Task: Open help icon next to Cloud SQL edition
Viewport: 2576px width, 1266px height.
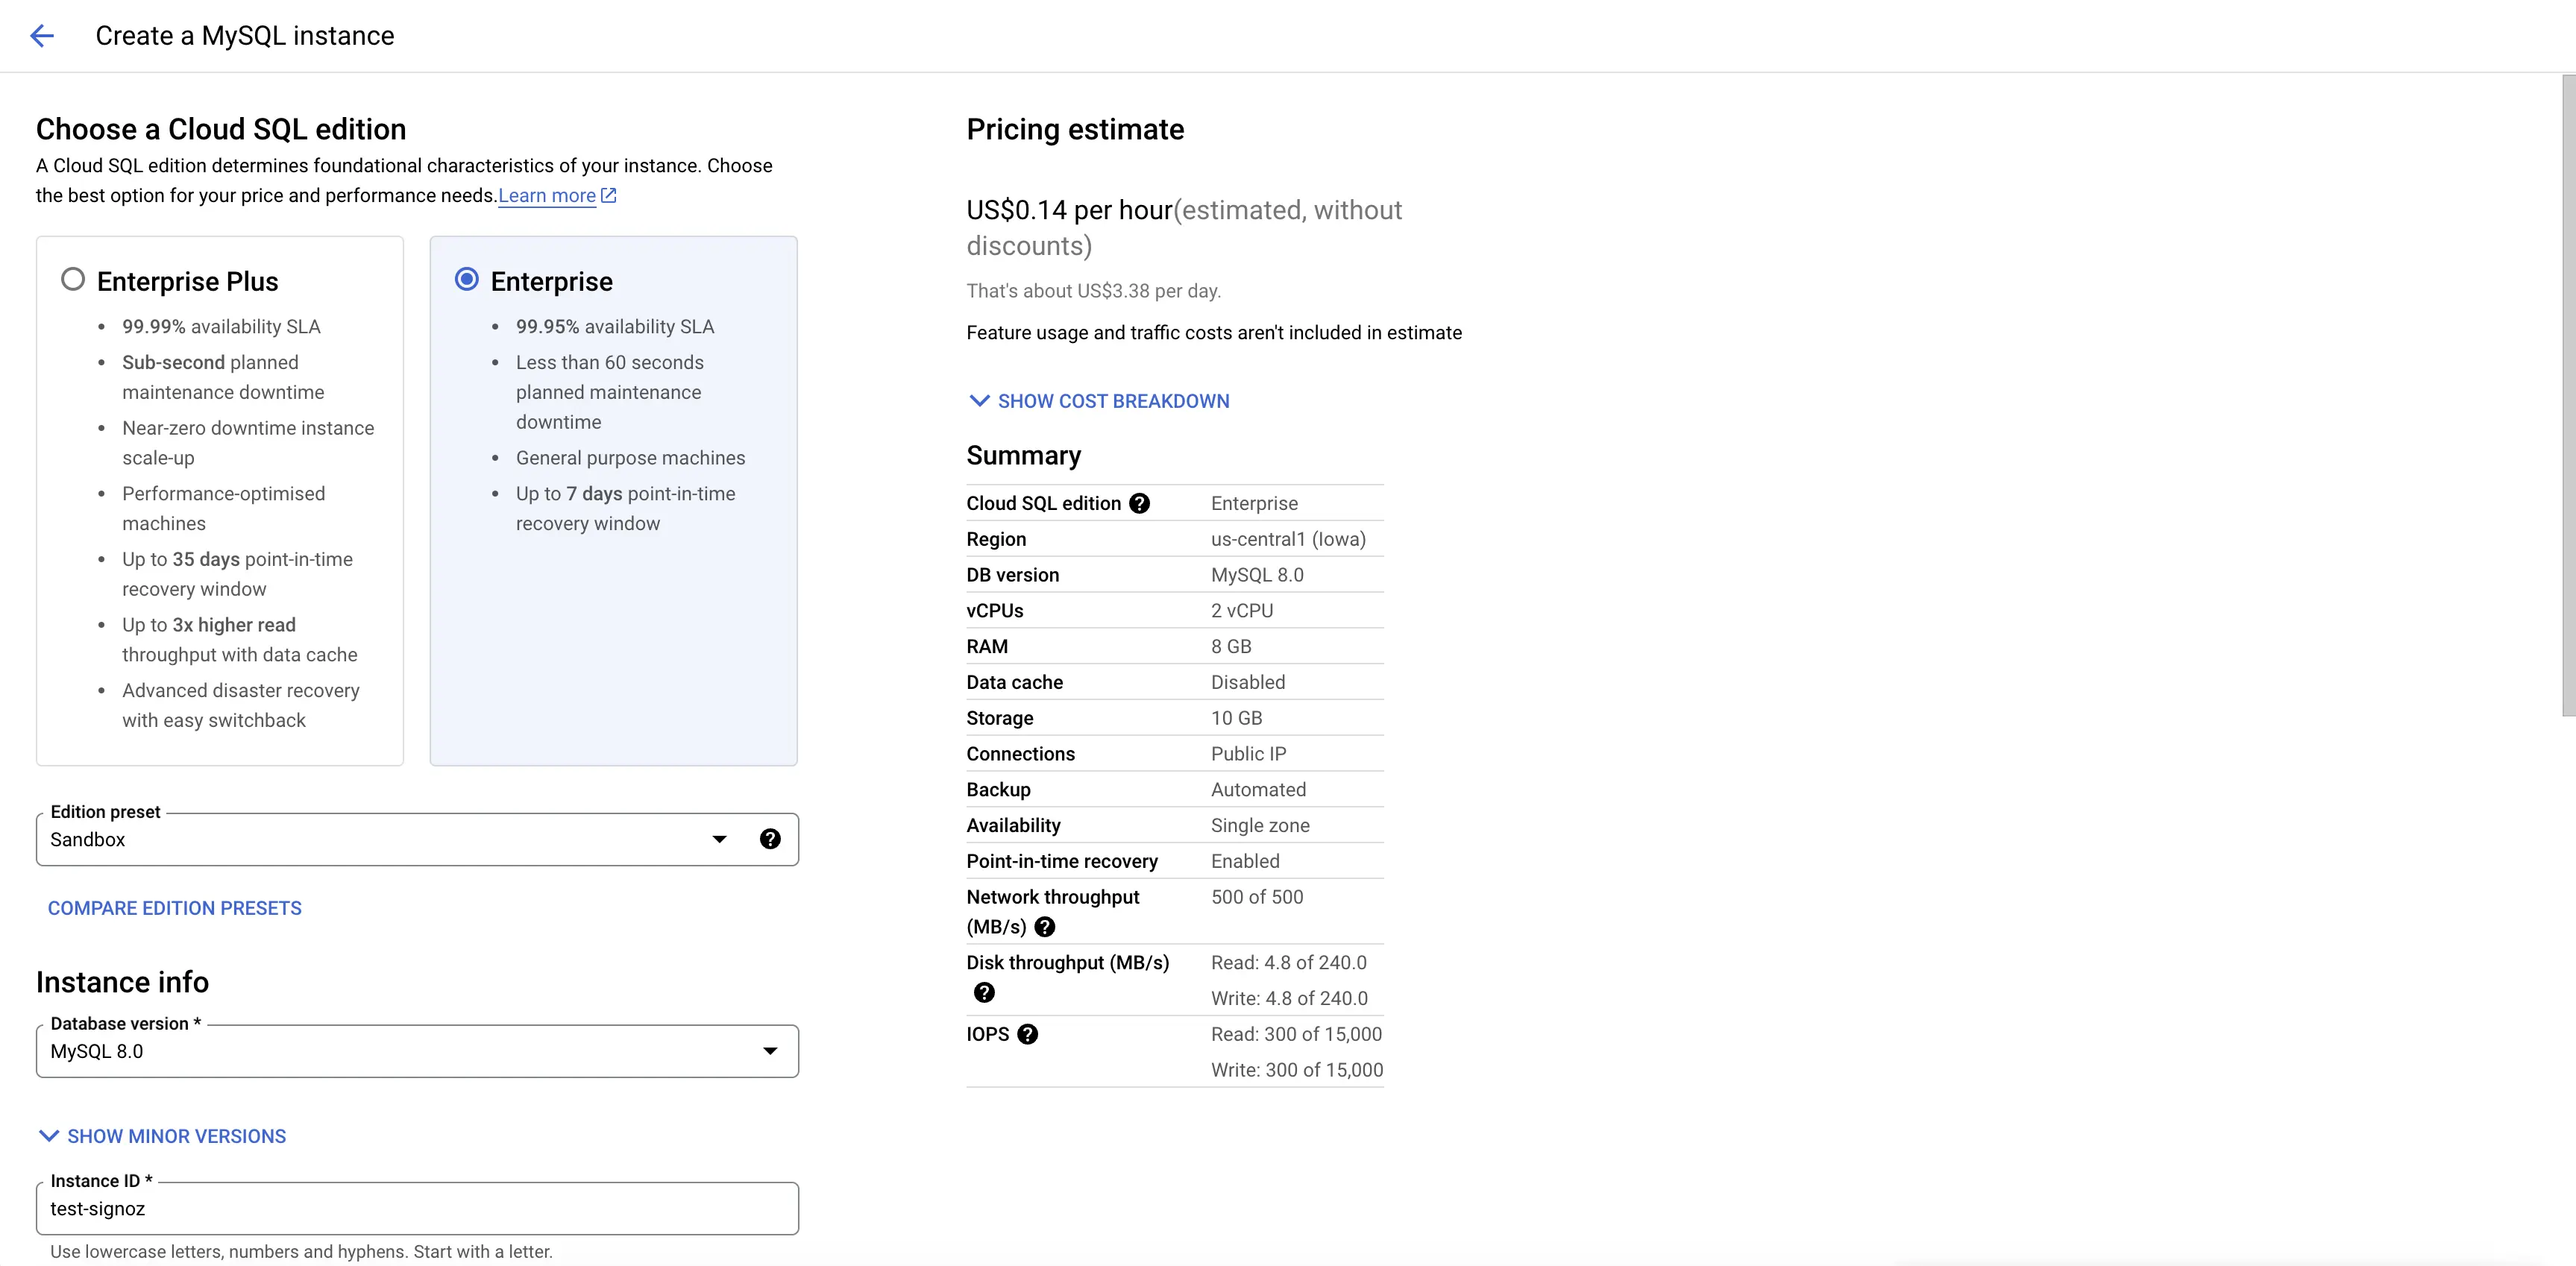Action: click(1139, 503)
